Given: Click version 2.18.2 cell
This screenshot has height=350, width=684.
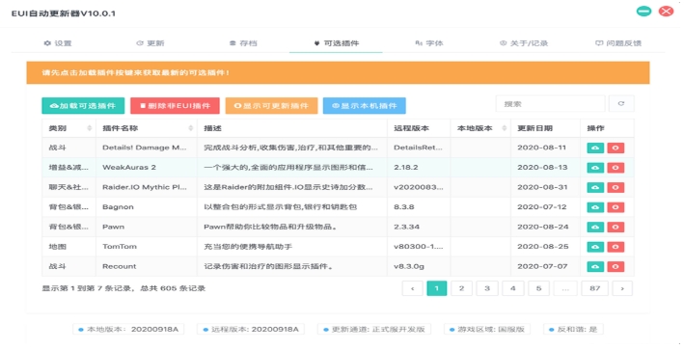Looking at the screenshot, I should [419, 168].
